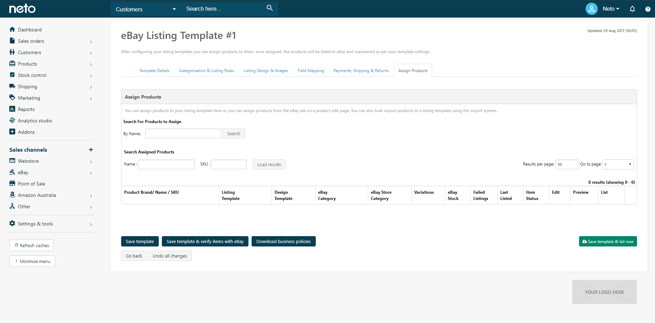
Task: Expand the Amazon Australia submenu chevron
Action: click(91, 196)
